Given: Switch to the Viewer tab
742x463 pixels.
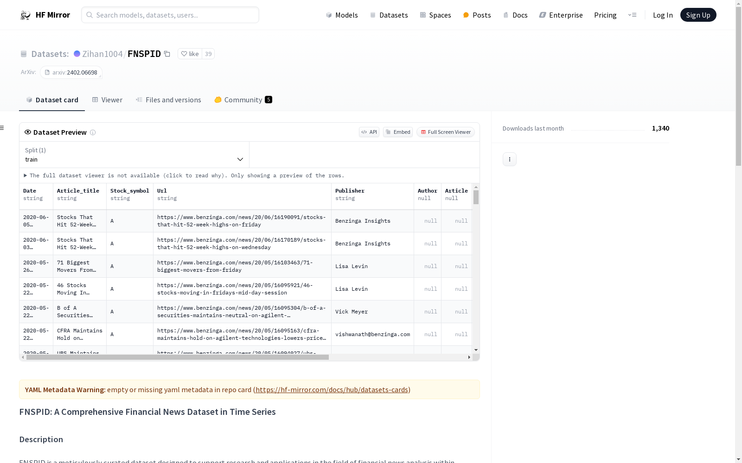Looking at the screenshot, I should click(107, 100).
